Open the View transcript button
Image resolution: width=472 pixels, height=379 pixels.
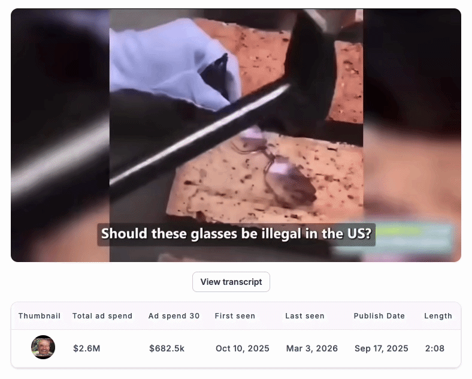coord(231,282)
